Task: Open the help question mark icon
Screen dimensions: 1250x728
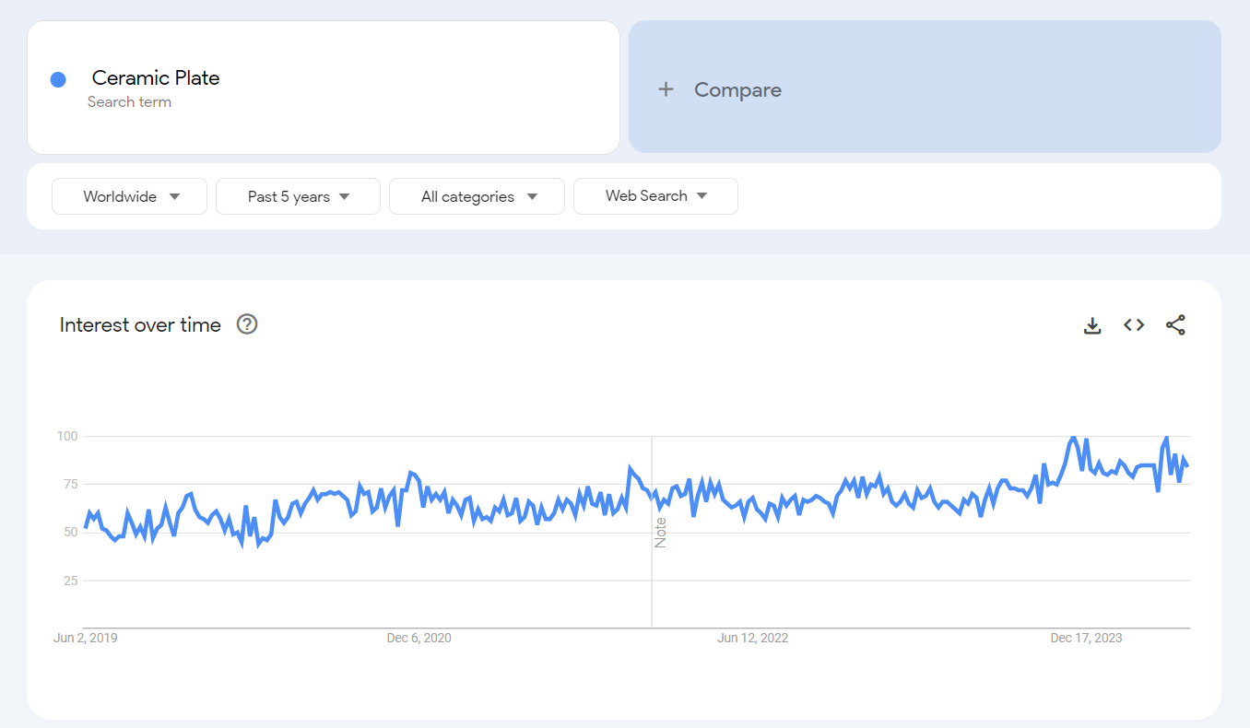Action: [x=247, y=324]
